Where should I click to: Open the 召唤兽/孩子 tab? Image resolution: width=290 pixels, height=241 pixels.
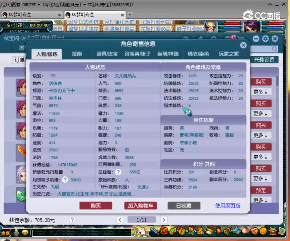pos(137,54)
